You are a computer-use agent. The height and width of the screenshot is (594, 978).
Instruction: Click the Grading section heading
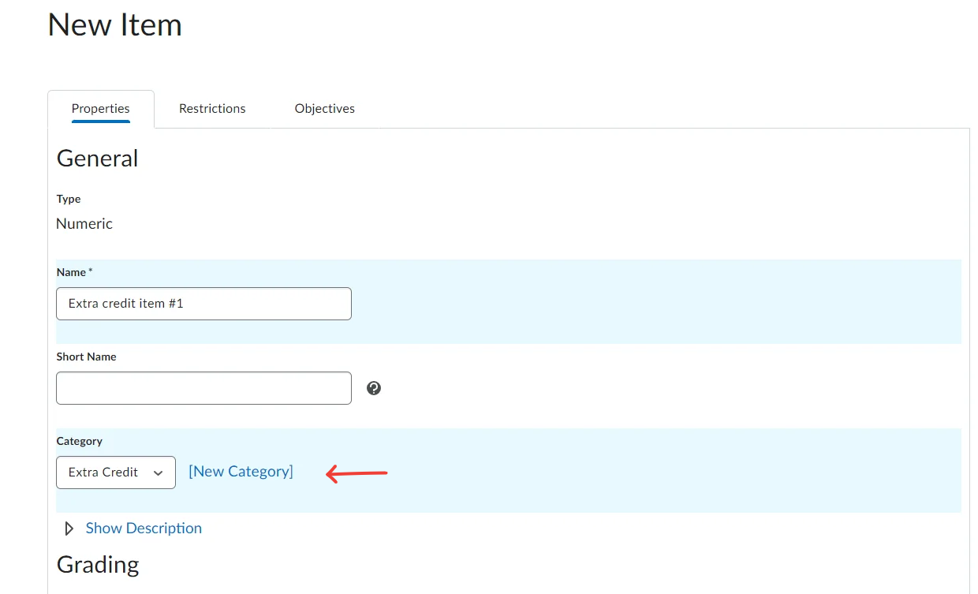tap(97, 564)
